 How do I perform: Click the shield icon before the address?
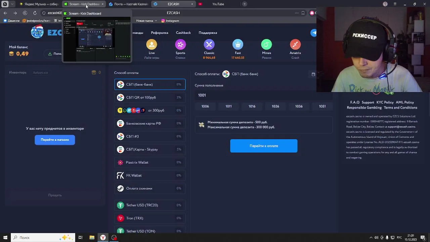pyautogui.click(x=44, y=13)
